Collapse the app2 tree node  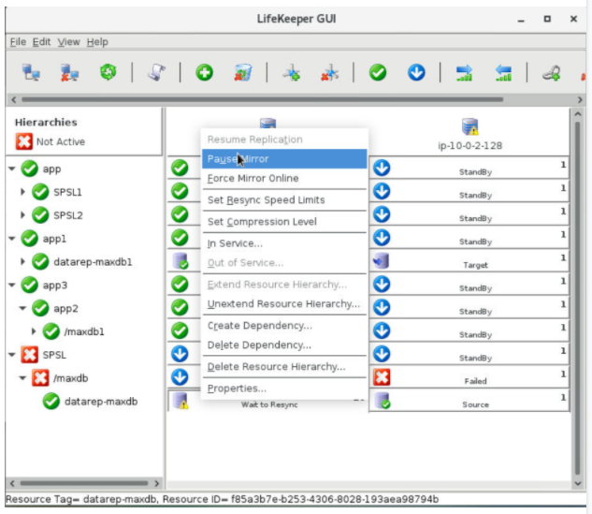click(22, 308)
